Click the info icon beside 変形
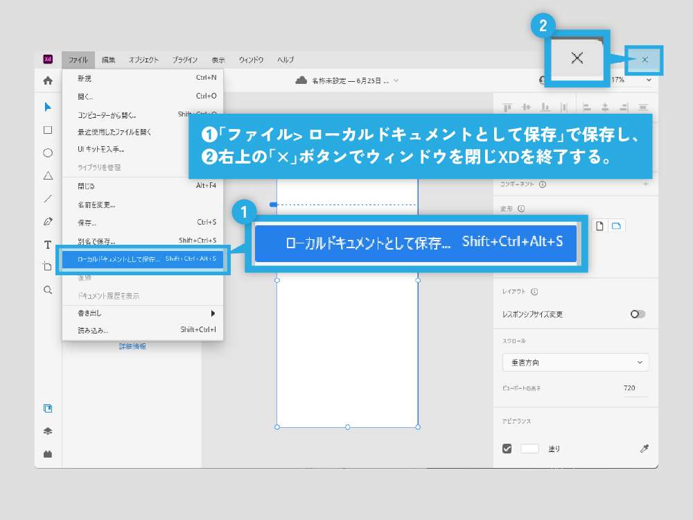The height and width of the screenshot is (520, 693). 521,209
